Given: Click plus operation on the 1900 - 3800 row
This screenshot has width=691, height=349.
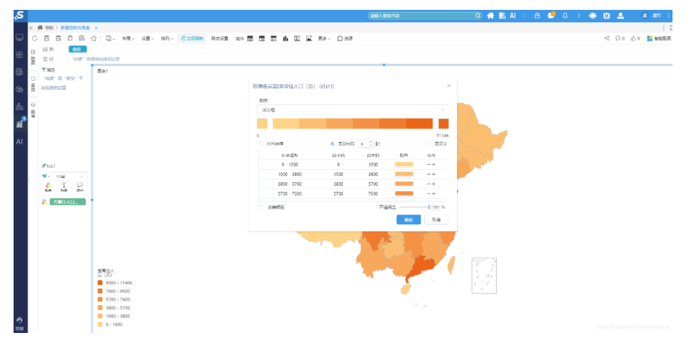Looking at the screenshot, I should (434, 174).
